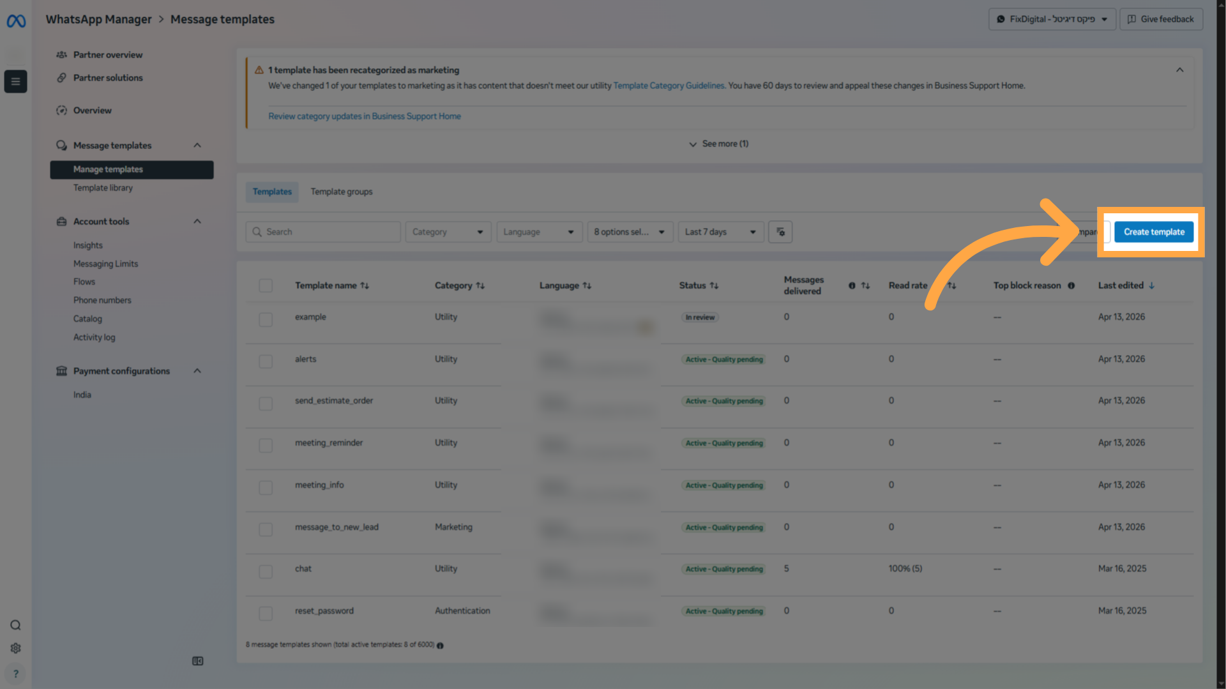The width and height of the screenshot is (1226, 689).
Task: Open the Catalog sidebar item
Action: [87, 319]
